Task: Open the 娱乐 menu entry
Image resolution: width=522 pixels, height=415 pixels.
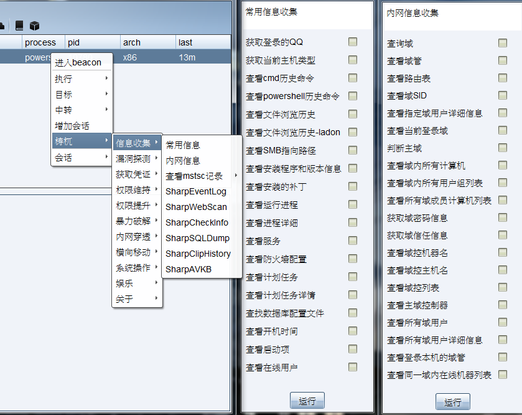Action: [137, 284]
